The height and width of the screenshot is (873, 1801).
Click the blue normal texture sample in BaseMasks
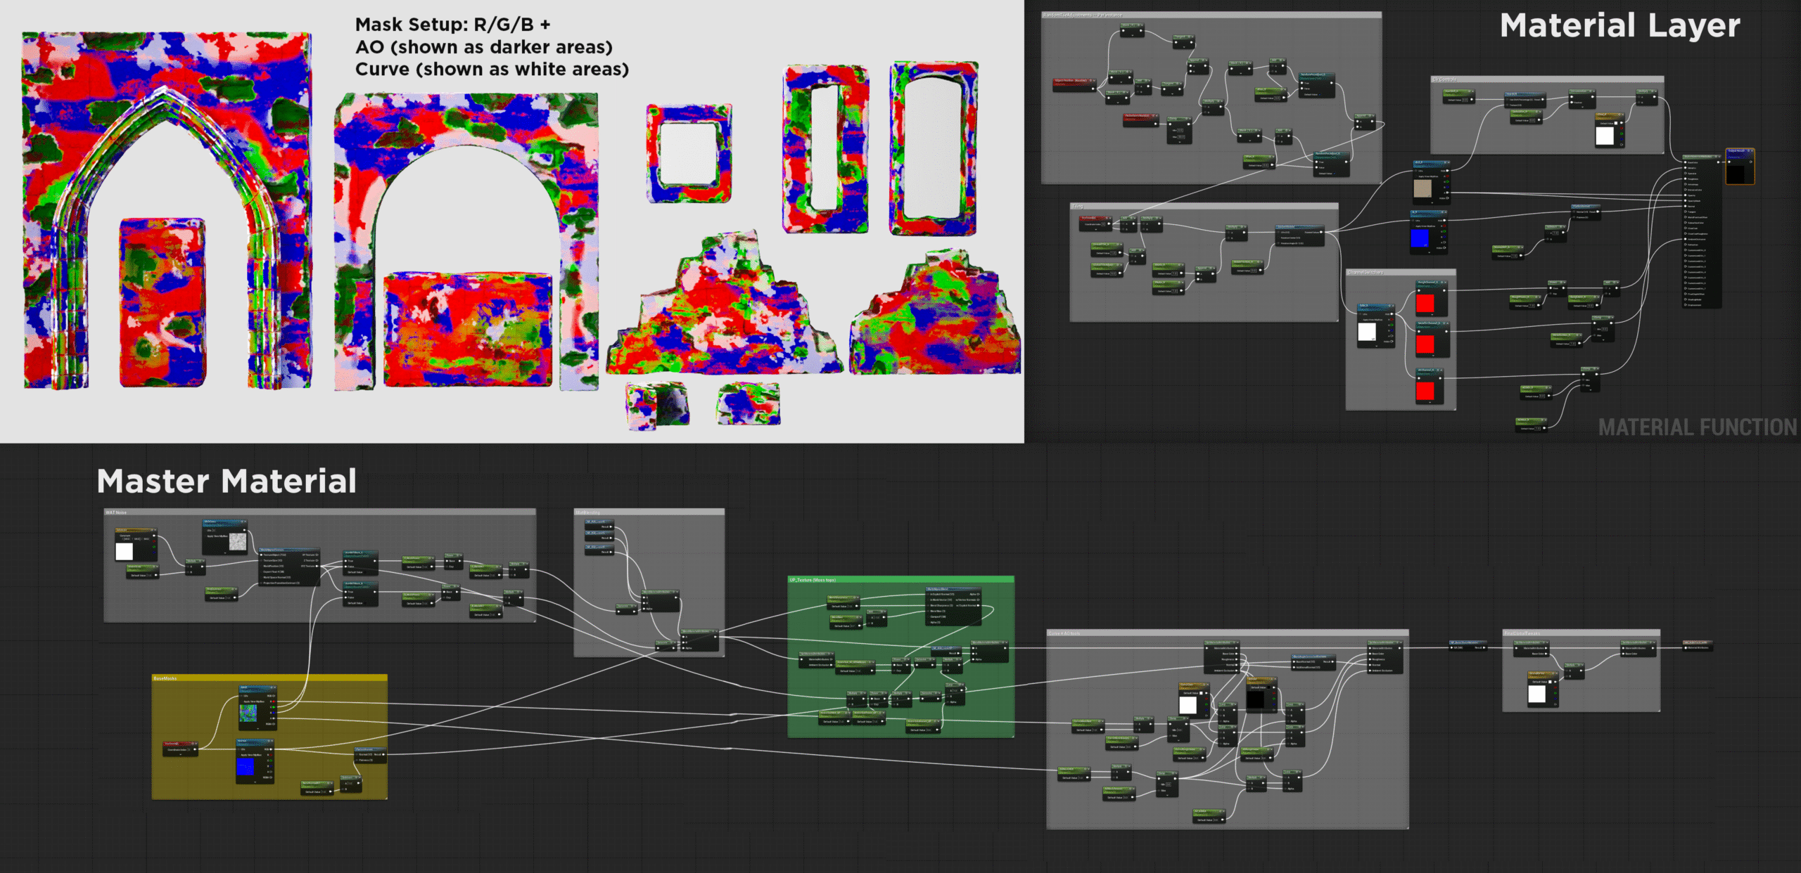pos(246,767)
